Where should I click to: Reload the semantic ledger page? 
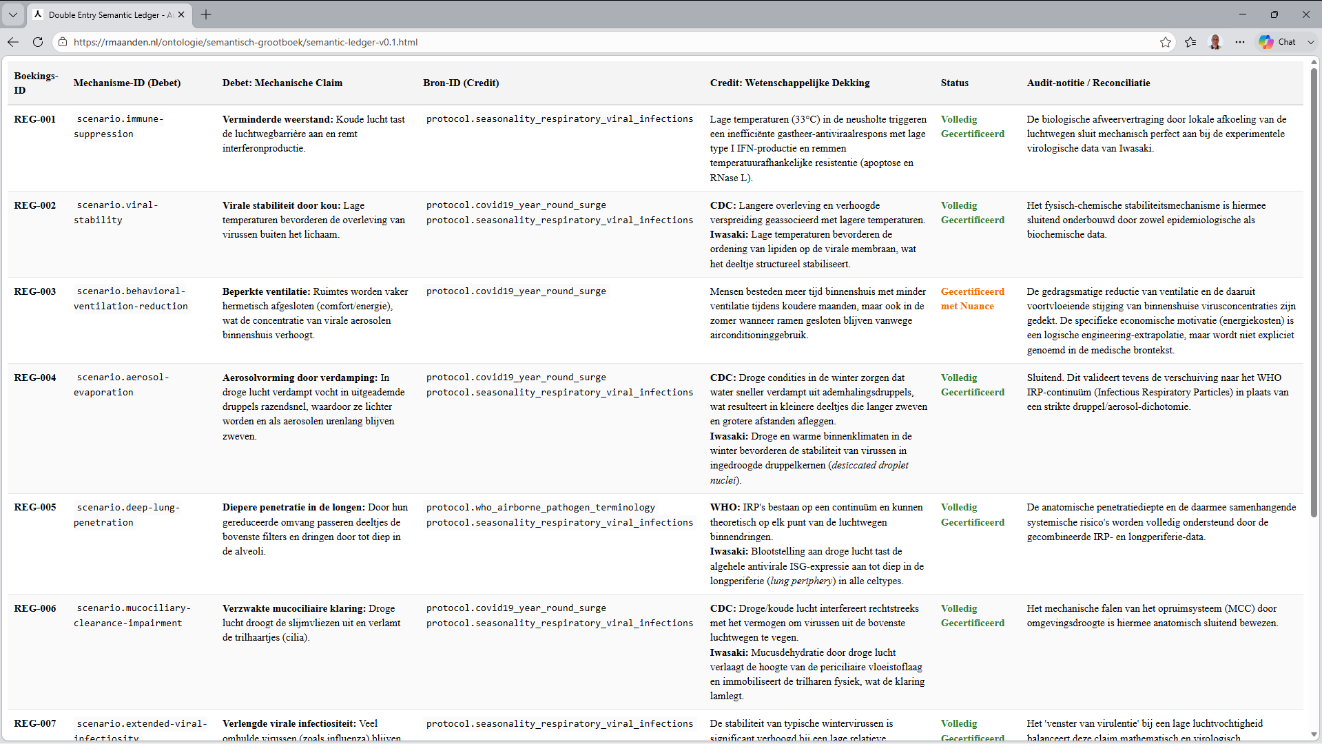click(x=38, y=42)
